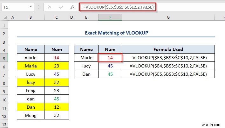Click the Select All corner triangle
This screenshot has width=225, height=128.
[x=5, y=17]
